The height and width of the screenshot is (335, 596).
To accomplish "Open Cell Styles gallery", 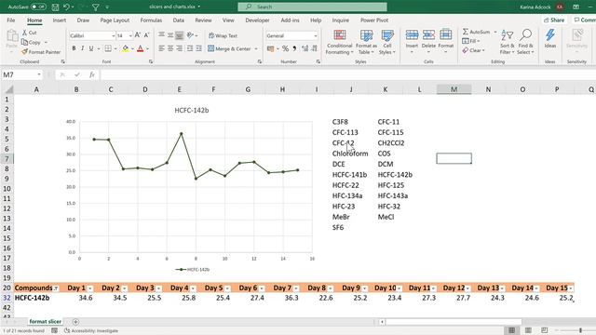I will tap(387, 42).
